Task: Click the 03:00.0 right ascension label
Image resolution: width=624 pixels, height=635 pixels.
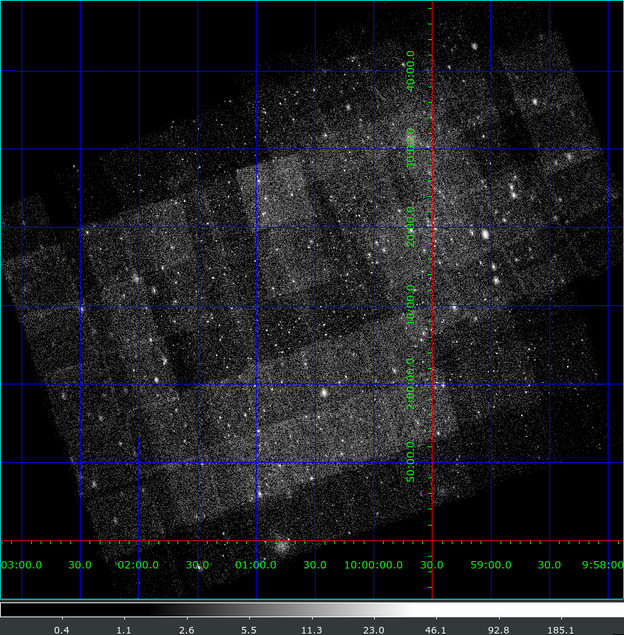Action: pos(22,565)
